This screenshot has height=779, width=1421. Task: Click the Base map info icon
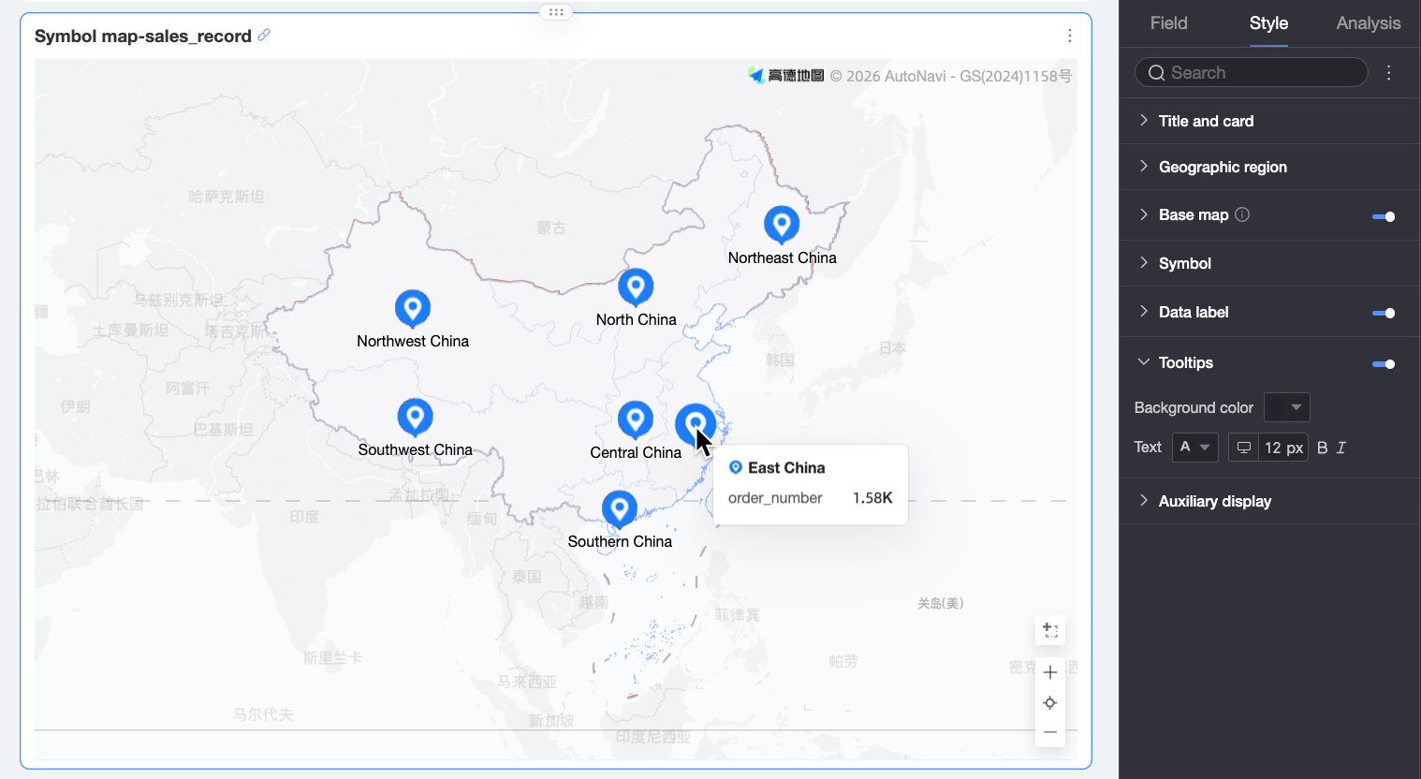point(1242,214)
